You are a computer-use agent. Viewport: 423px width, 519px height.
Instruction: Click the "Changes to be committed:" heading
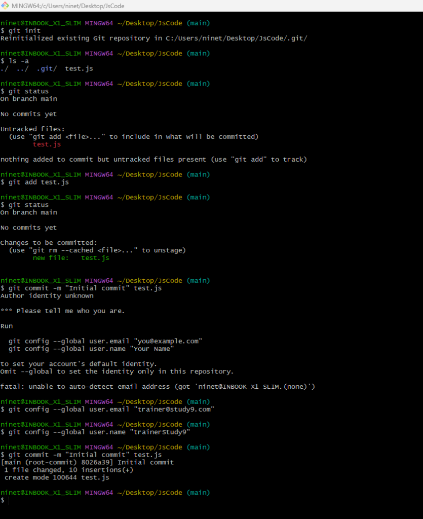tap(49, 243)
